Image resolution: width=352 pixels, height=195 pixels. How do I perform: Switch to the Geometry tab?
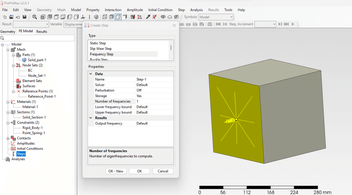(8, 31)
